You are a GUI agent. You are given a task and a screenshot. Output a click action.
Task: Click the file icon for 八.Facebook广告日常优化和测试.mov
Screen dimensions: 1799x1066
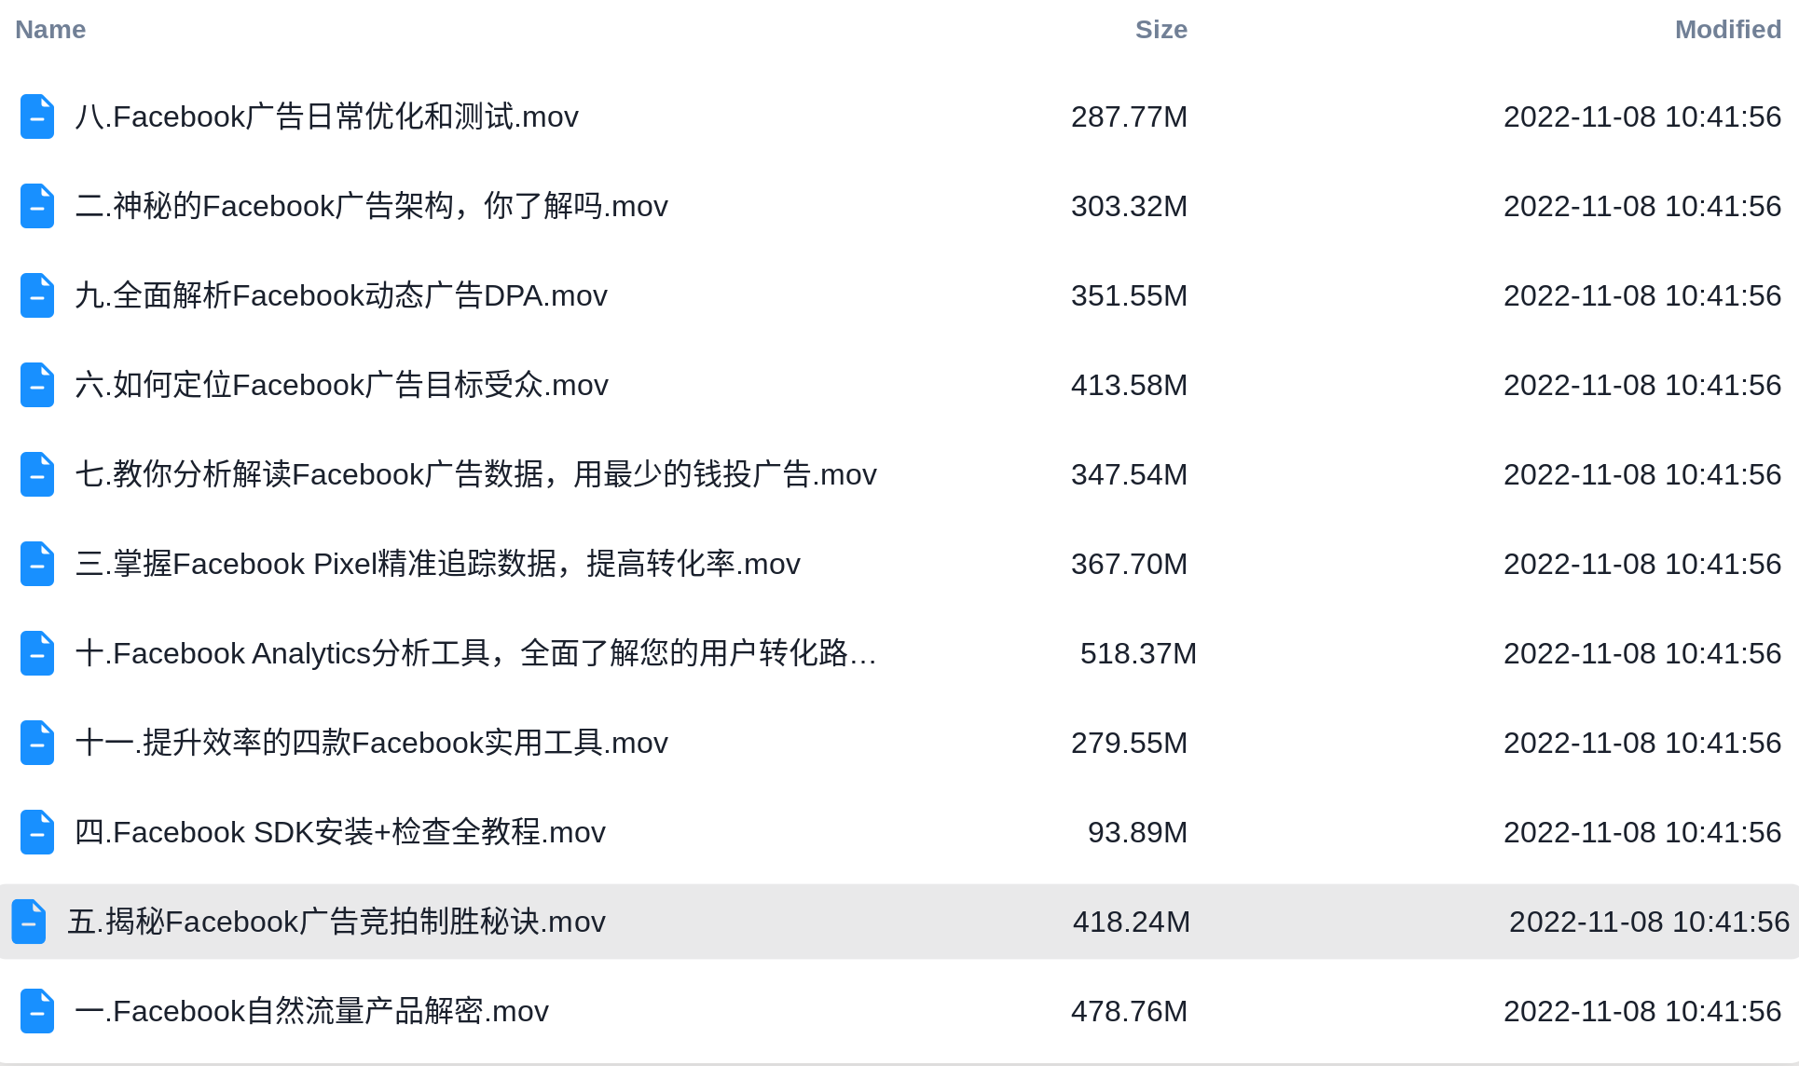37,116
